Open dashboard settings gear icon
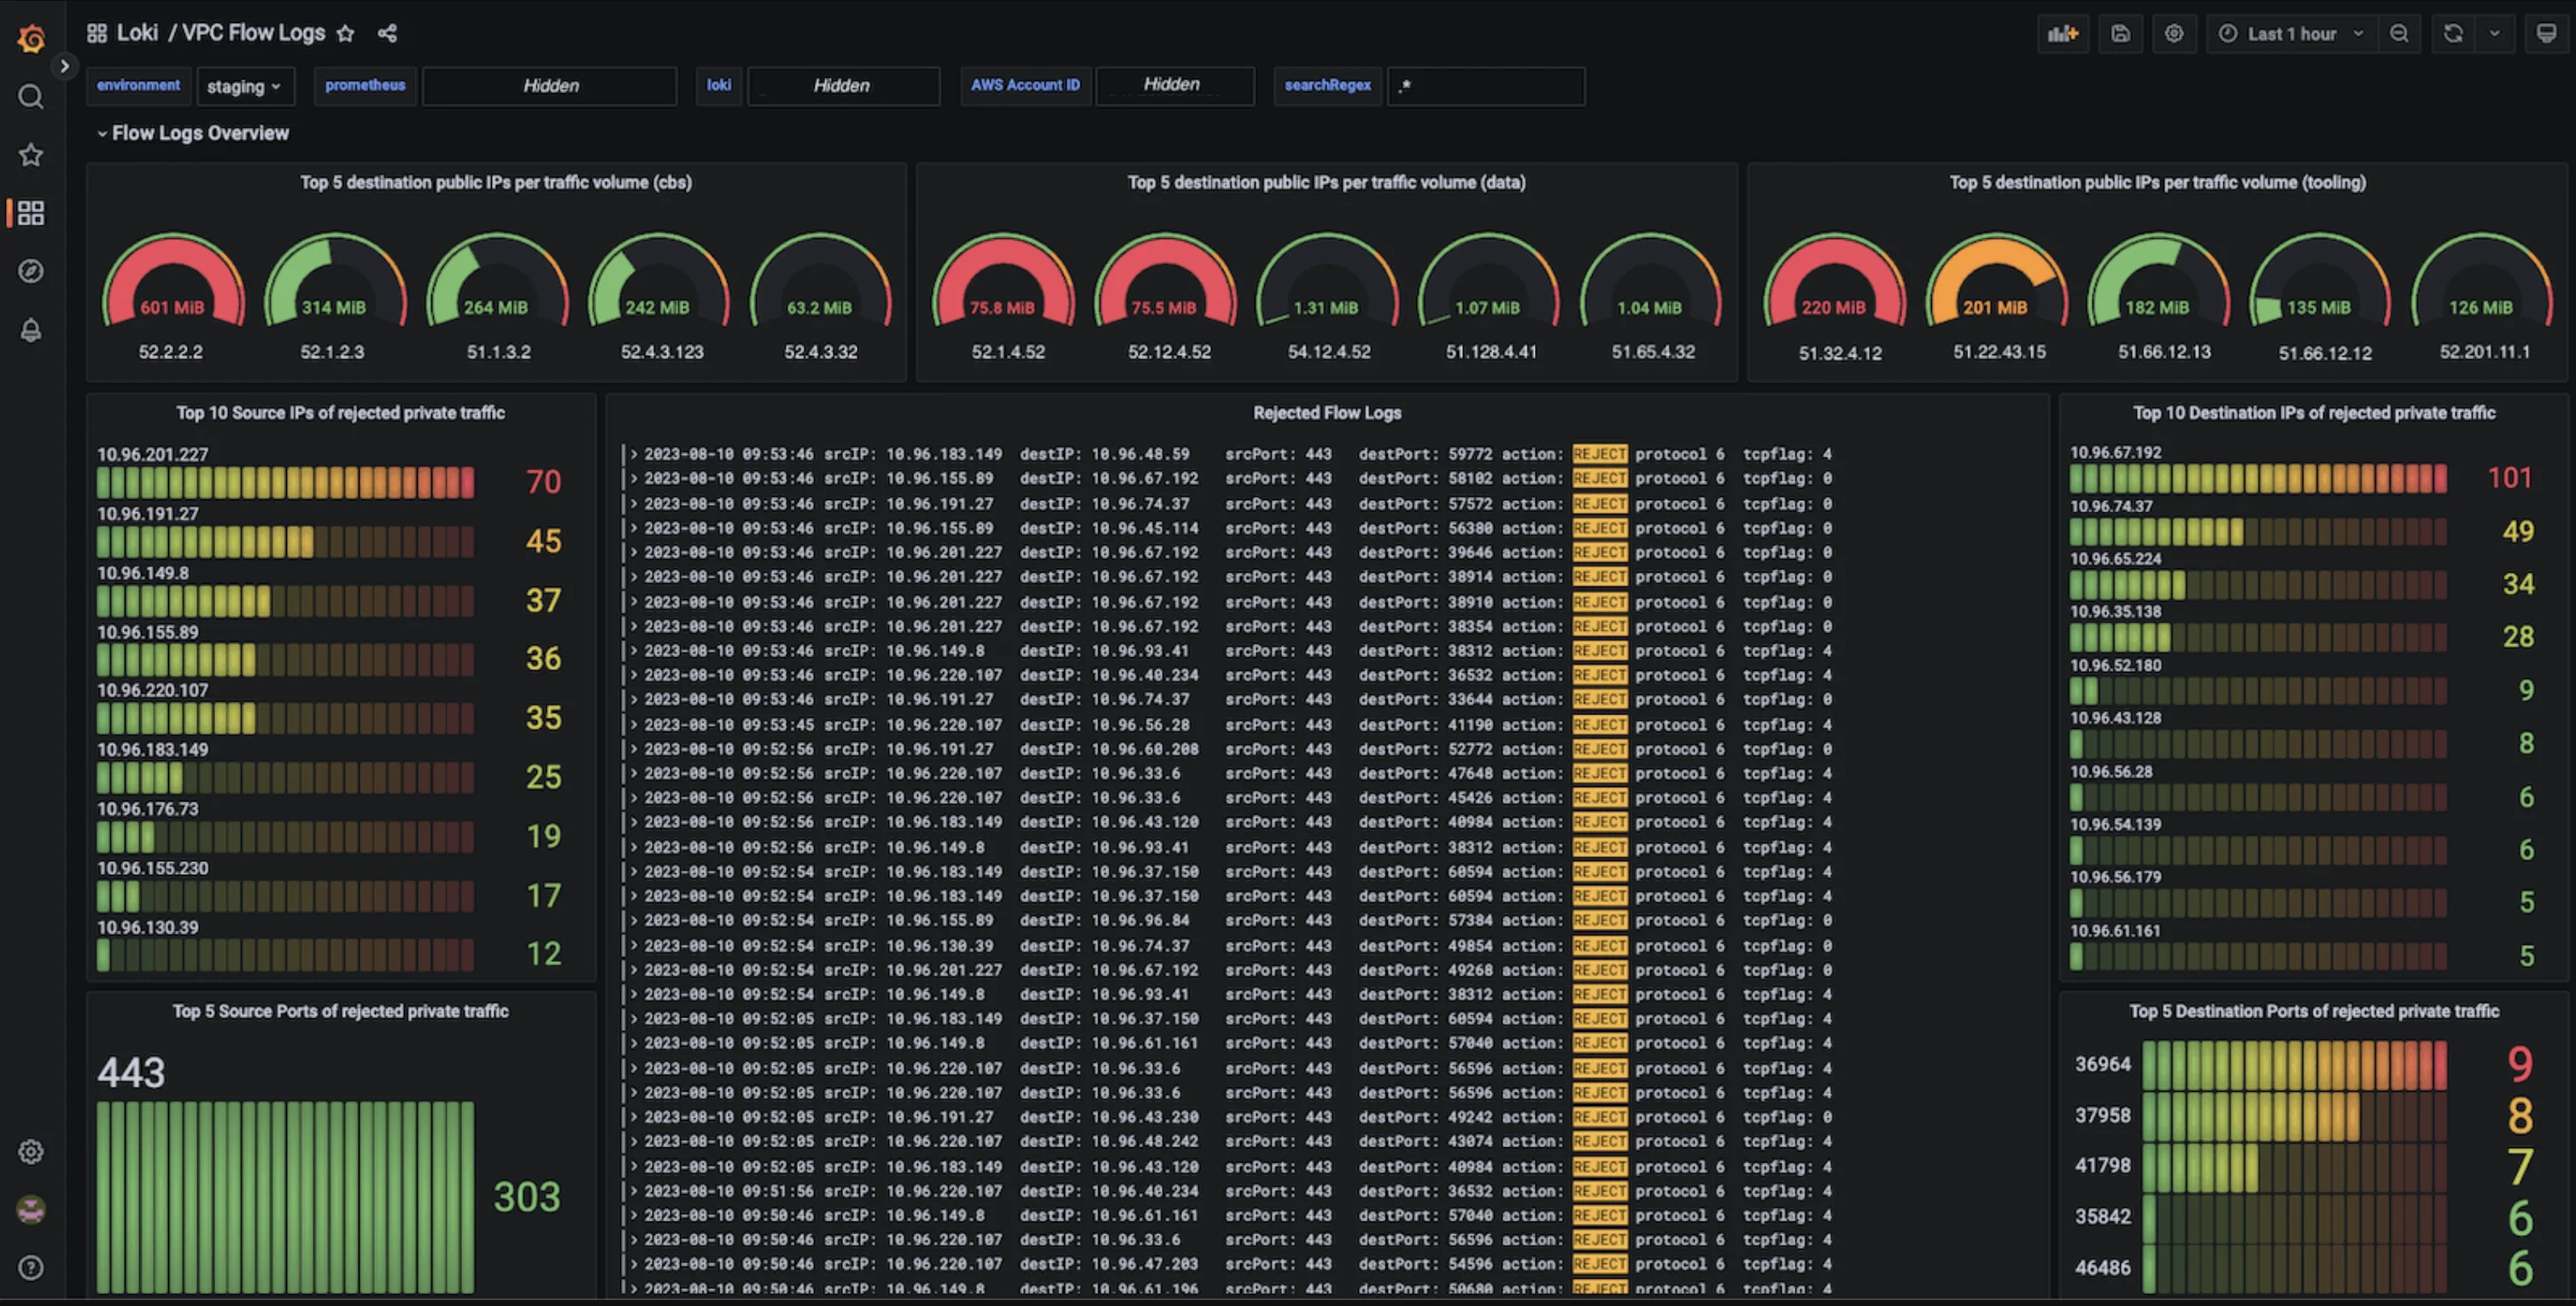Screen dimensions: 2576x1306 (2175, 33)
